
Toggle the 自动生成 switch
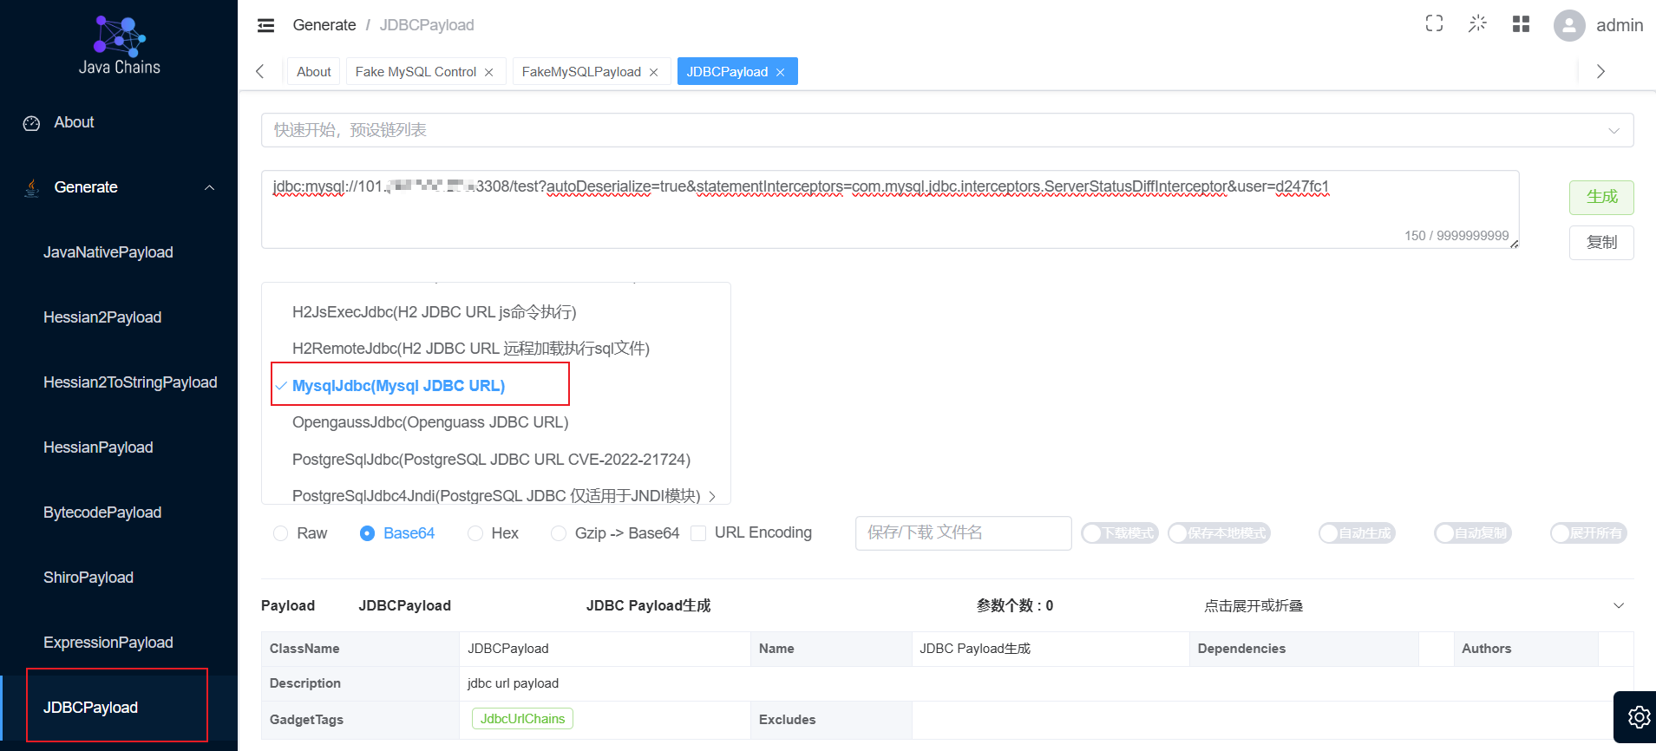point(1357,533)
